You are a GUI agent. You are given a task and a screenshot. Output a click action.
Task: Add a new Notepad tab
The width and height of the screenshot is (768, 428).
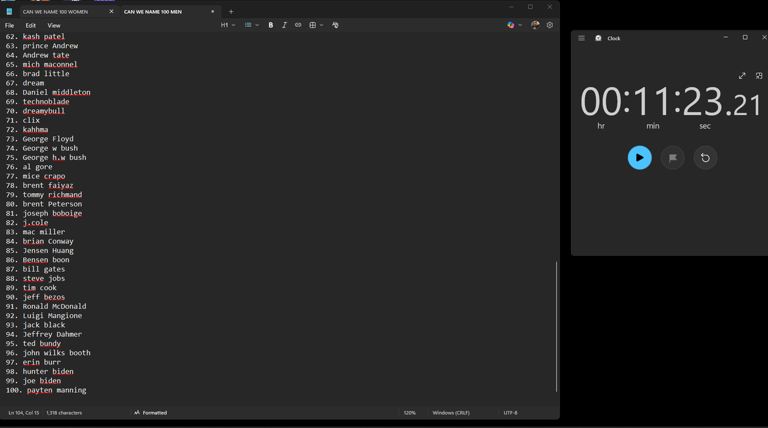pos(231,12)
